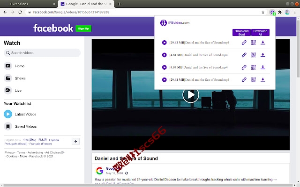
Task: Play preview of second 4.84 MB video
Action: [x=164, y=67]
